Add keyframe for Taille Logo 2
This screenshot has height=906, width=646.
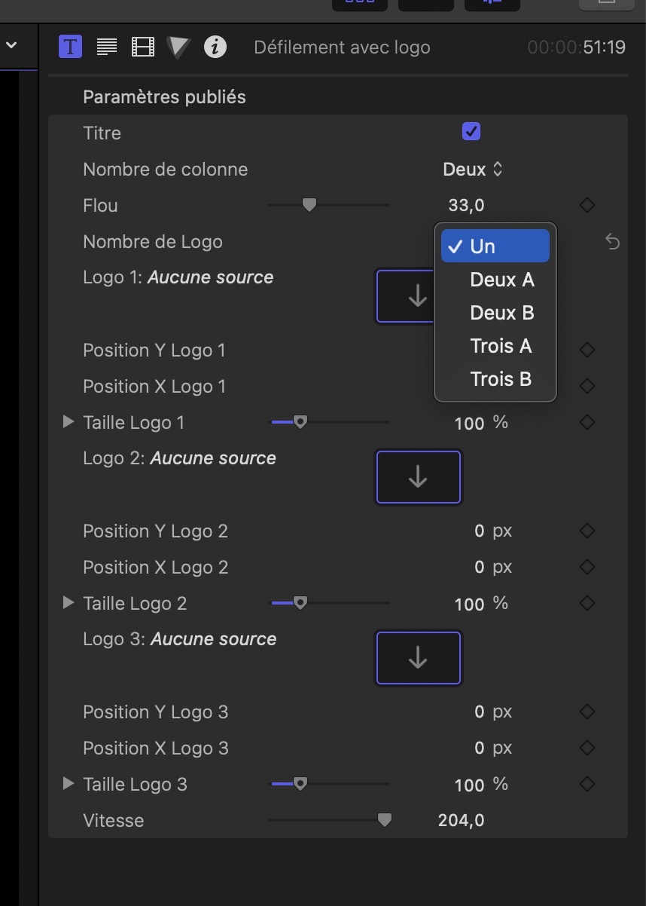point(587,603)
